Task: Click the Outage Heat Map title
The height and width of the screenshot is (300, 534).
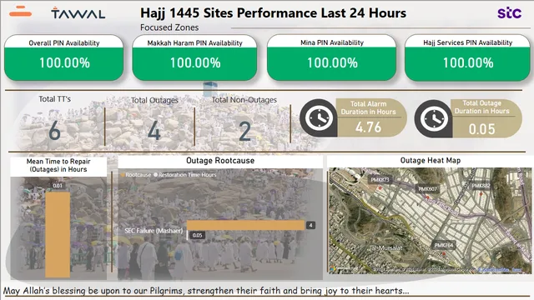Action: point(431,161)
